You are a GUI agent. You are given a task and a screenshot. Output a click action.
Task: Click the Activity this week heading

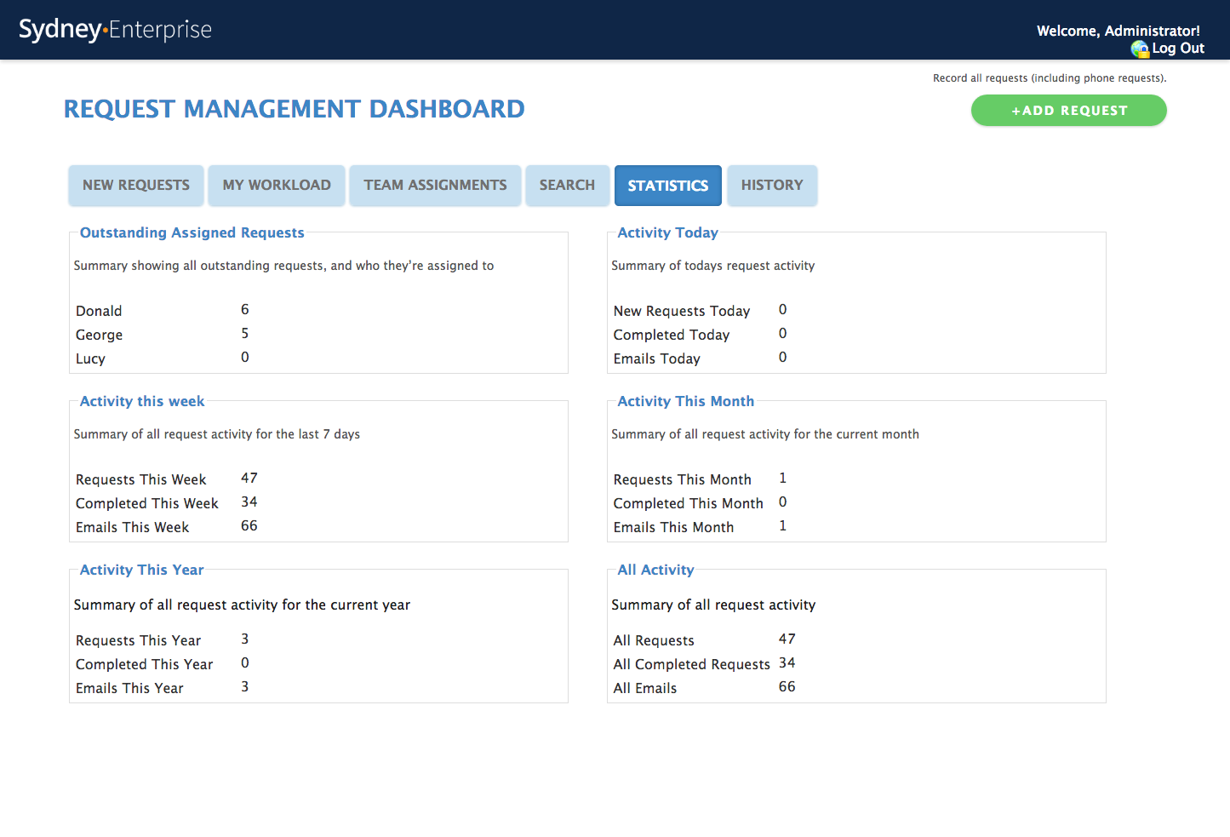pyautogui.click(x=141, y=401)
